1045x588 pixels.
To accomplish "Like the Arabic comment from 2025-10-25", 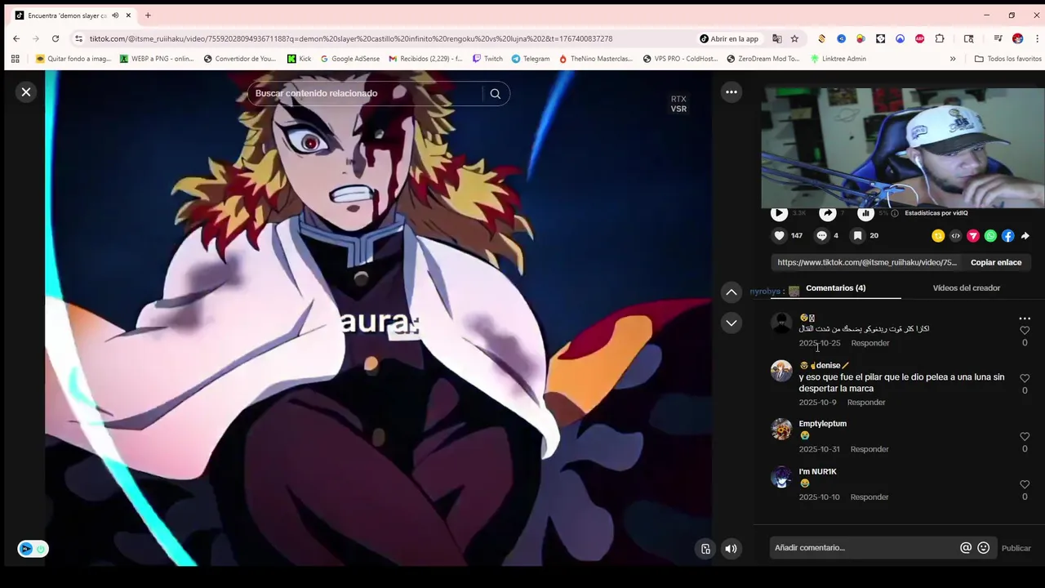I will [x=1025, y=330].
